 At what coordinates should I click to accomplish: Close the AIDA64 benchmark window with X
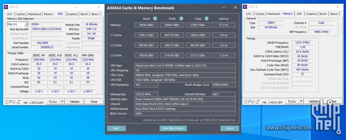coord(235,7)
